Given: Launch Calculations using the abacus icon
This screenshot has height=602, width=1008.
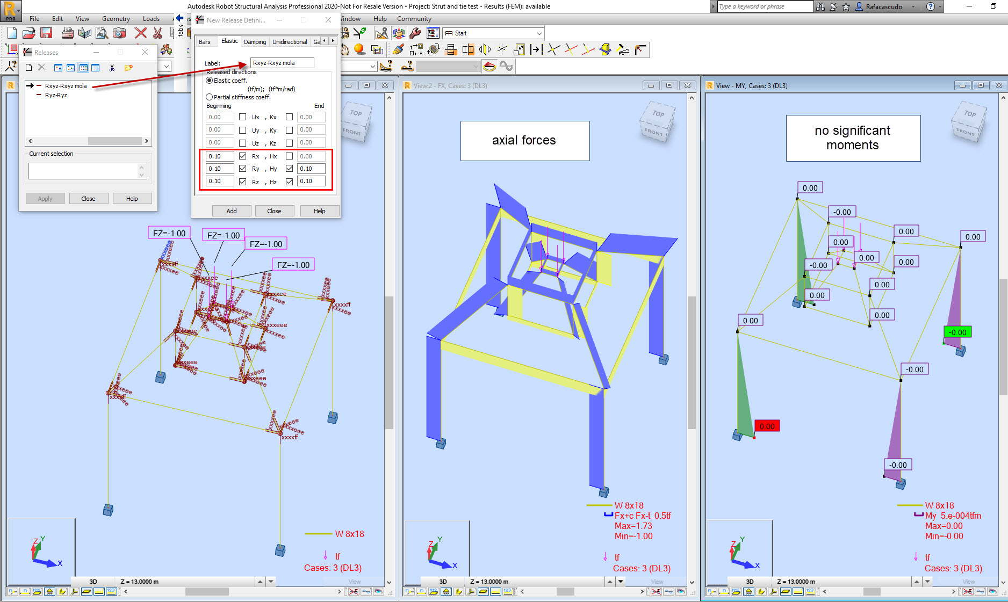Looking at the screenshot, I should pyautogui.click(x=382, y=32).
